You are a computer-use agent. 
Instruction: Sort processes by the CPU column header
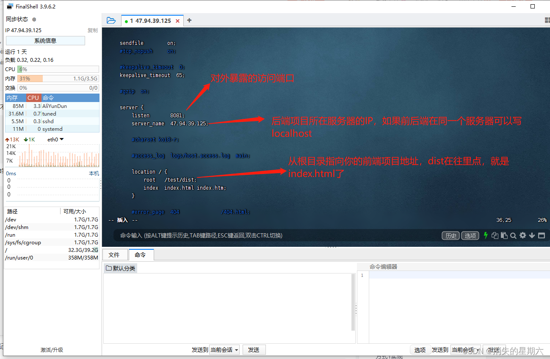(x=33, y=98)
